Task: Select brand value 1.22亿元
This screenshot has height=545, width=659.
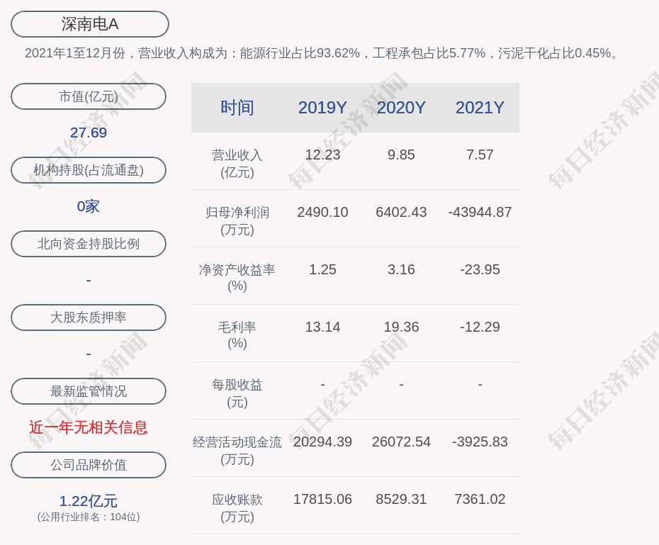Action: click(x=89, y=501)
